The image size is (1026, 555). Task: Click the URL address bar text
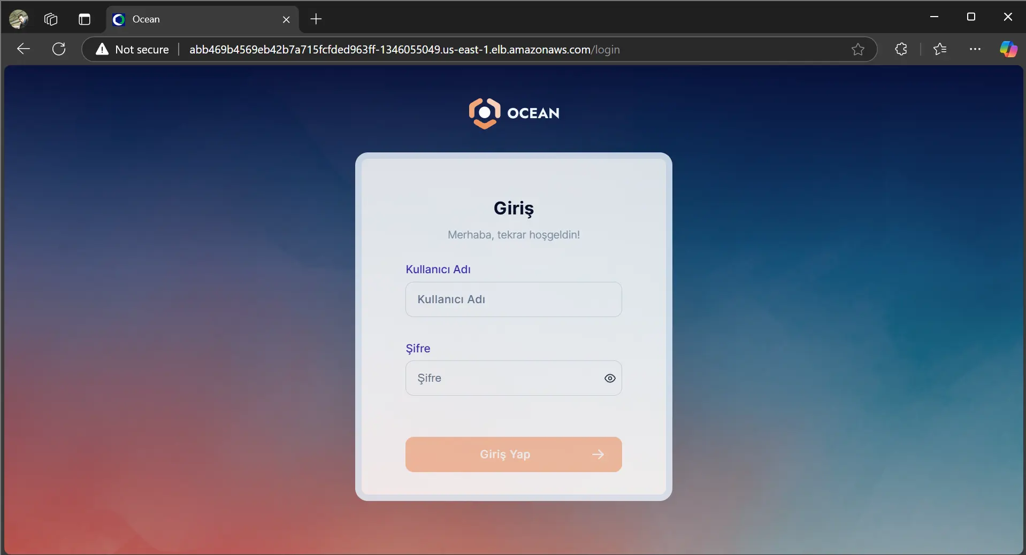click(x=404, y=50)
